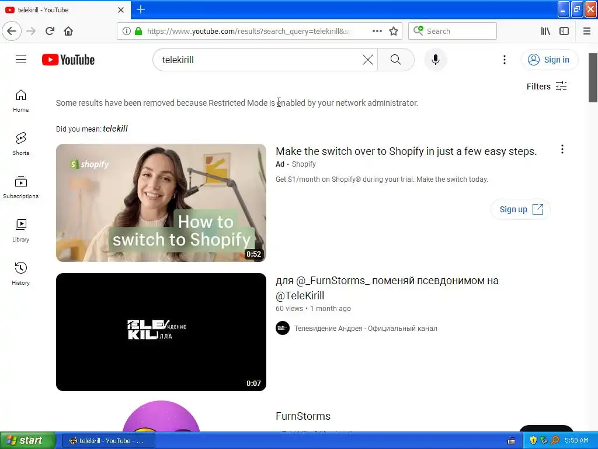Go back with the browser back arrow
This screenshot has width=598, height=449.
click(12, 31)
